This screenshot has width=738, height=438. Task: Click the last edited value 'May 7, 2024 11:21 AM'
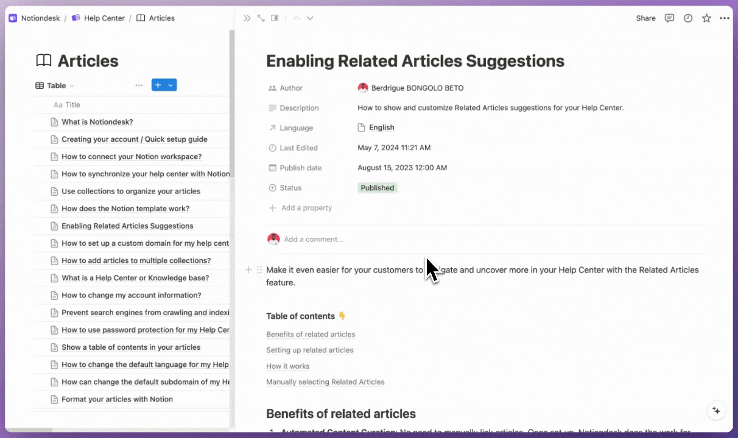tap(394, 148)
